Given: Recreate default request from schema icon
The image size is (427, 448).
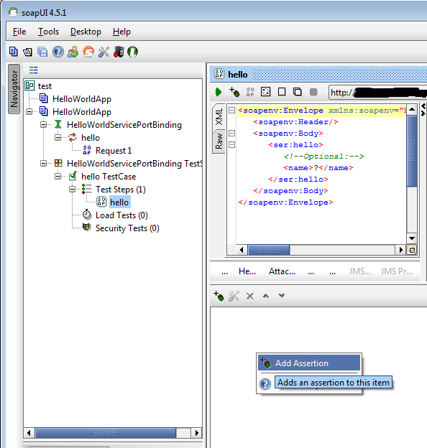Looking at the screenshot, I should 266,92.
